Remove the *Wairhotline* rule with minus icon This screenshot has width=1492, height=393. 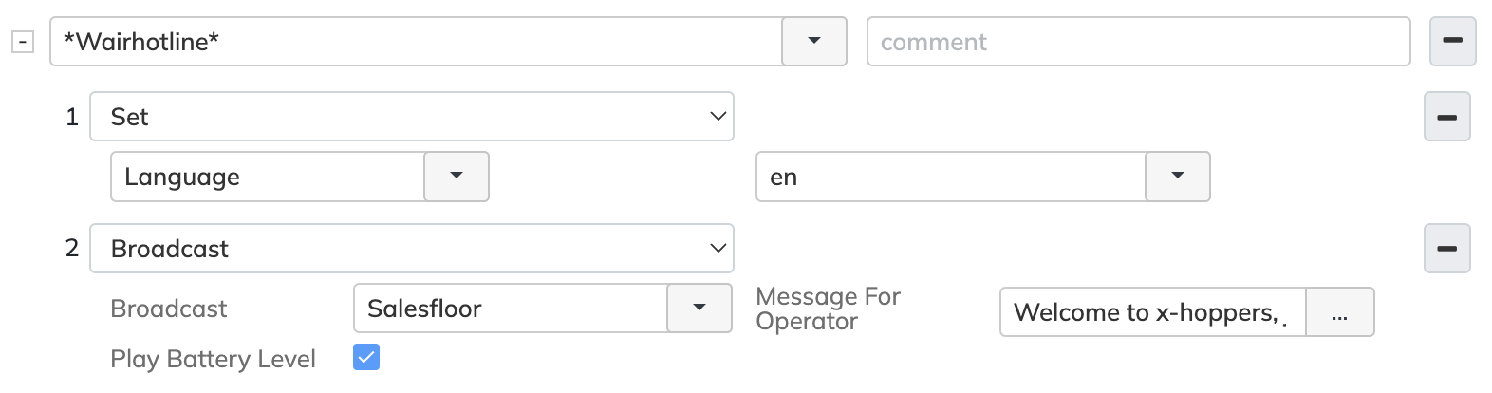[x=1452, y=42]
